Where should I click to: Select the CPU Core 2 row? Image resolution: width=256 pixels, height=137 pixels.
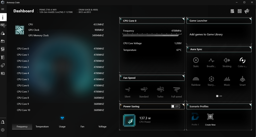[60, 61]
